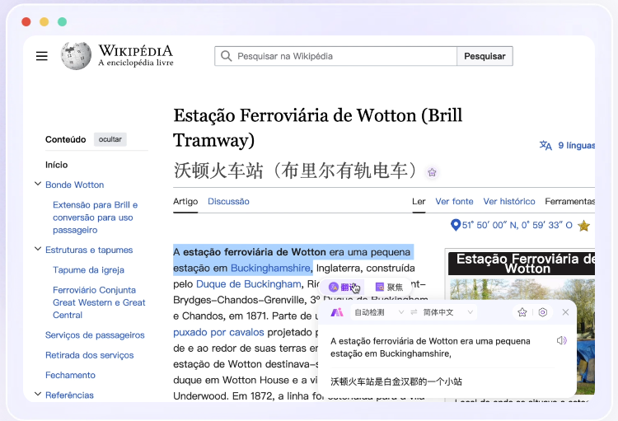Go to Fechamento section
Viewport: 618px width, 421px height.
pyautogui.click(x=70, y=375)
